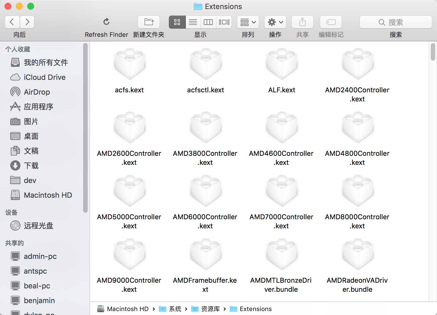This screenshot has width=437, height=315.
Task: Click the share (共享) toolbar button
Action: point(302,22)
